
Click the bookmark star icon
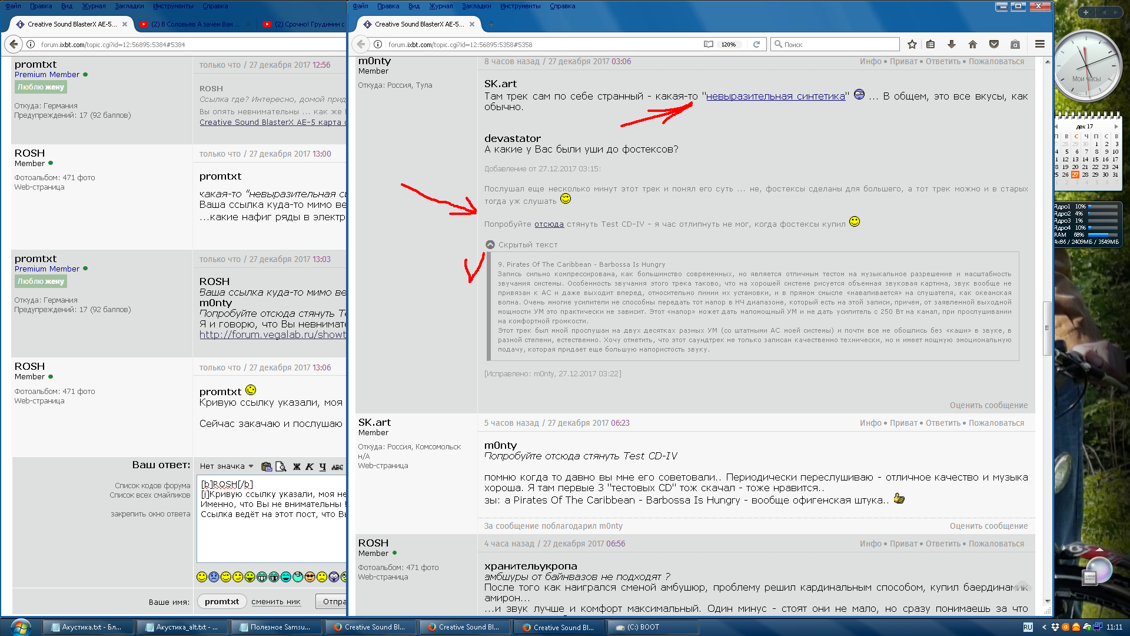click(x=912, y=44)
